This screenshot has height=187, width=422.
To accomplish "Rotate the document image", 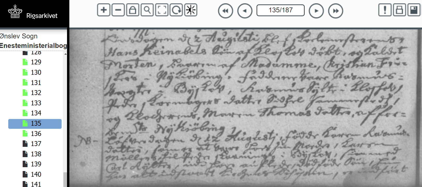I will [176, 10].
